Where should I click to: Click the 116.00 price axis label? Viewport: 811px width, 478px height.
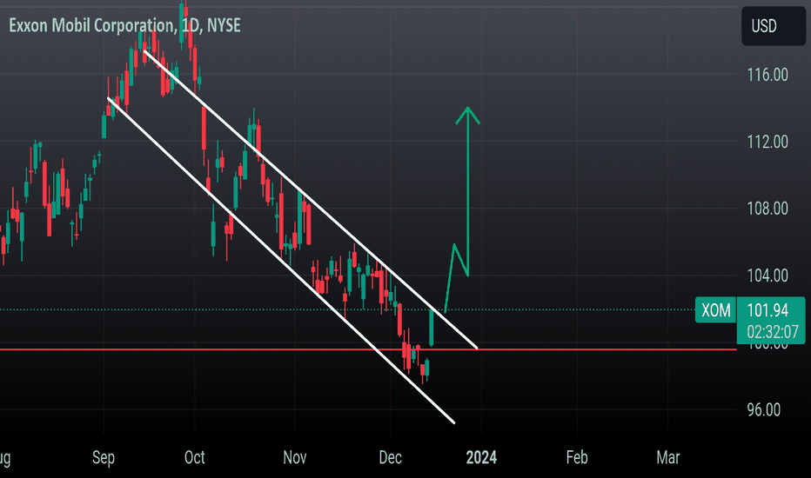click(x=767, y=75)
